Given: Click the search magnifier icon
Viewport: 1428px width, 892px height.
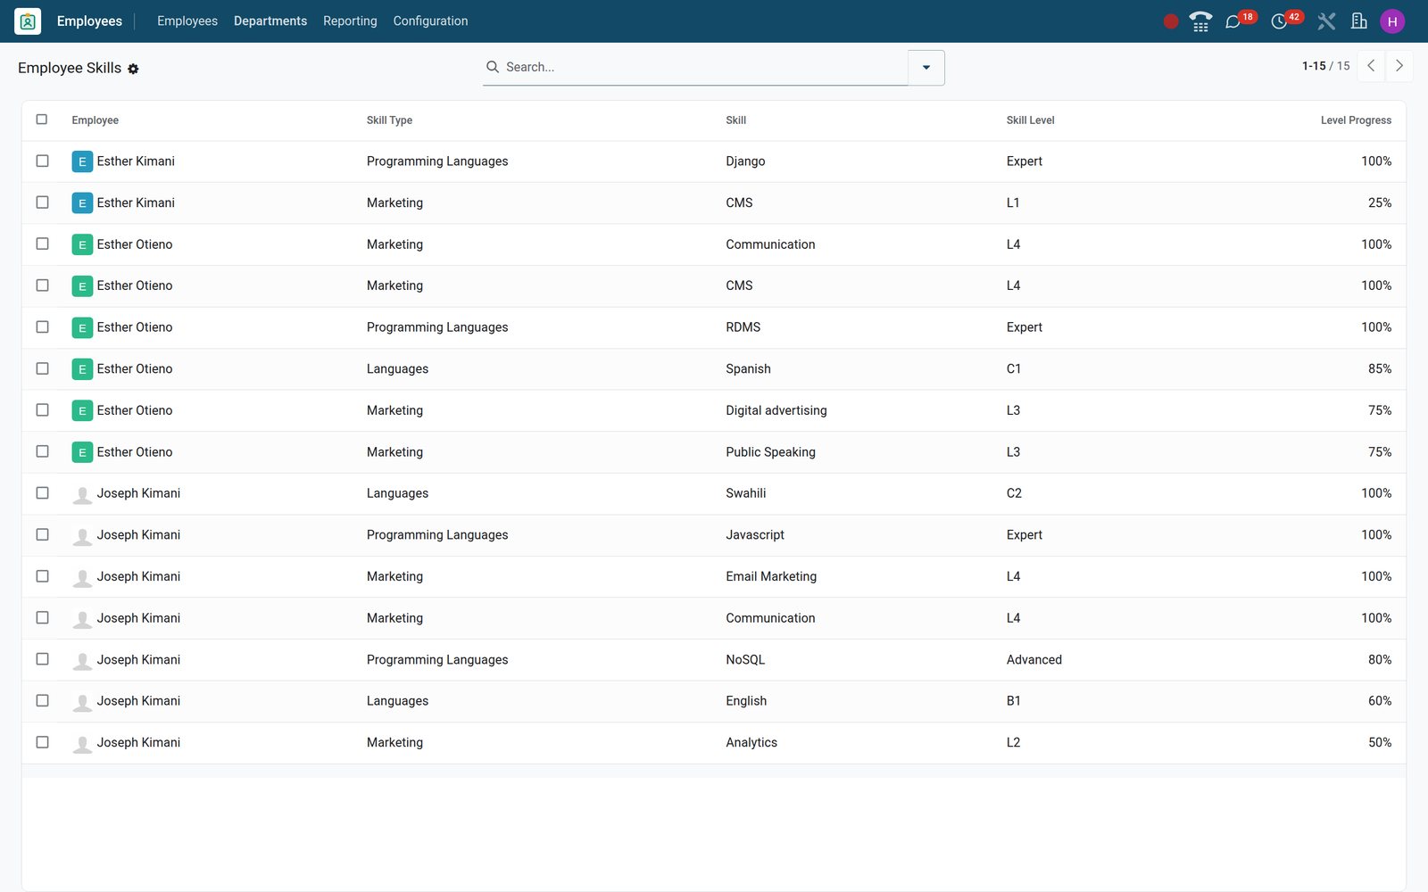Looking at the screenshot, I should point(493,67).
